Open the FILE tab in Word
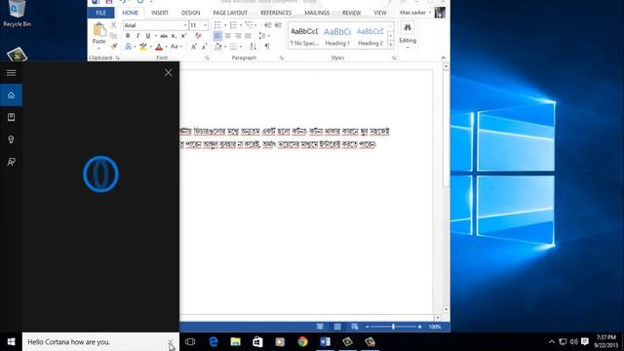Viewport: 624px width, 351px height. [x=100, y=13]
